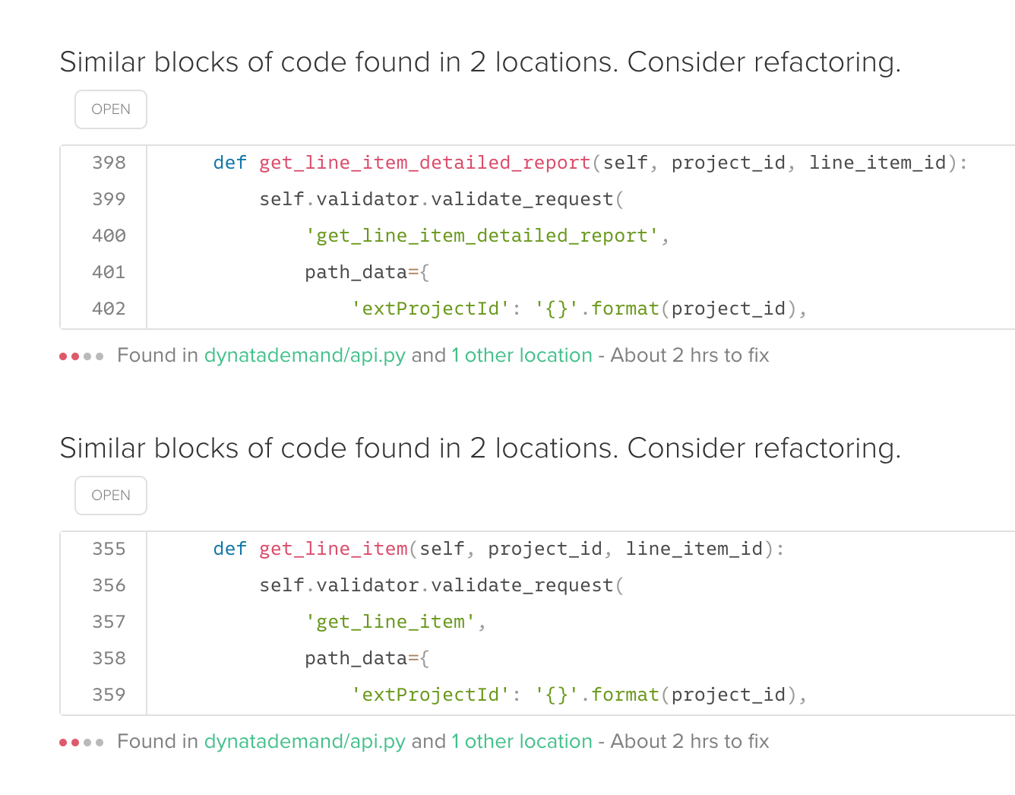Click the 1 other location link for the second duplication
Screen dimensions: 1015x795
click(522, 741)
